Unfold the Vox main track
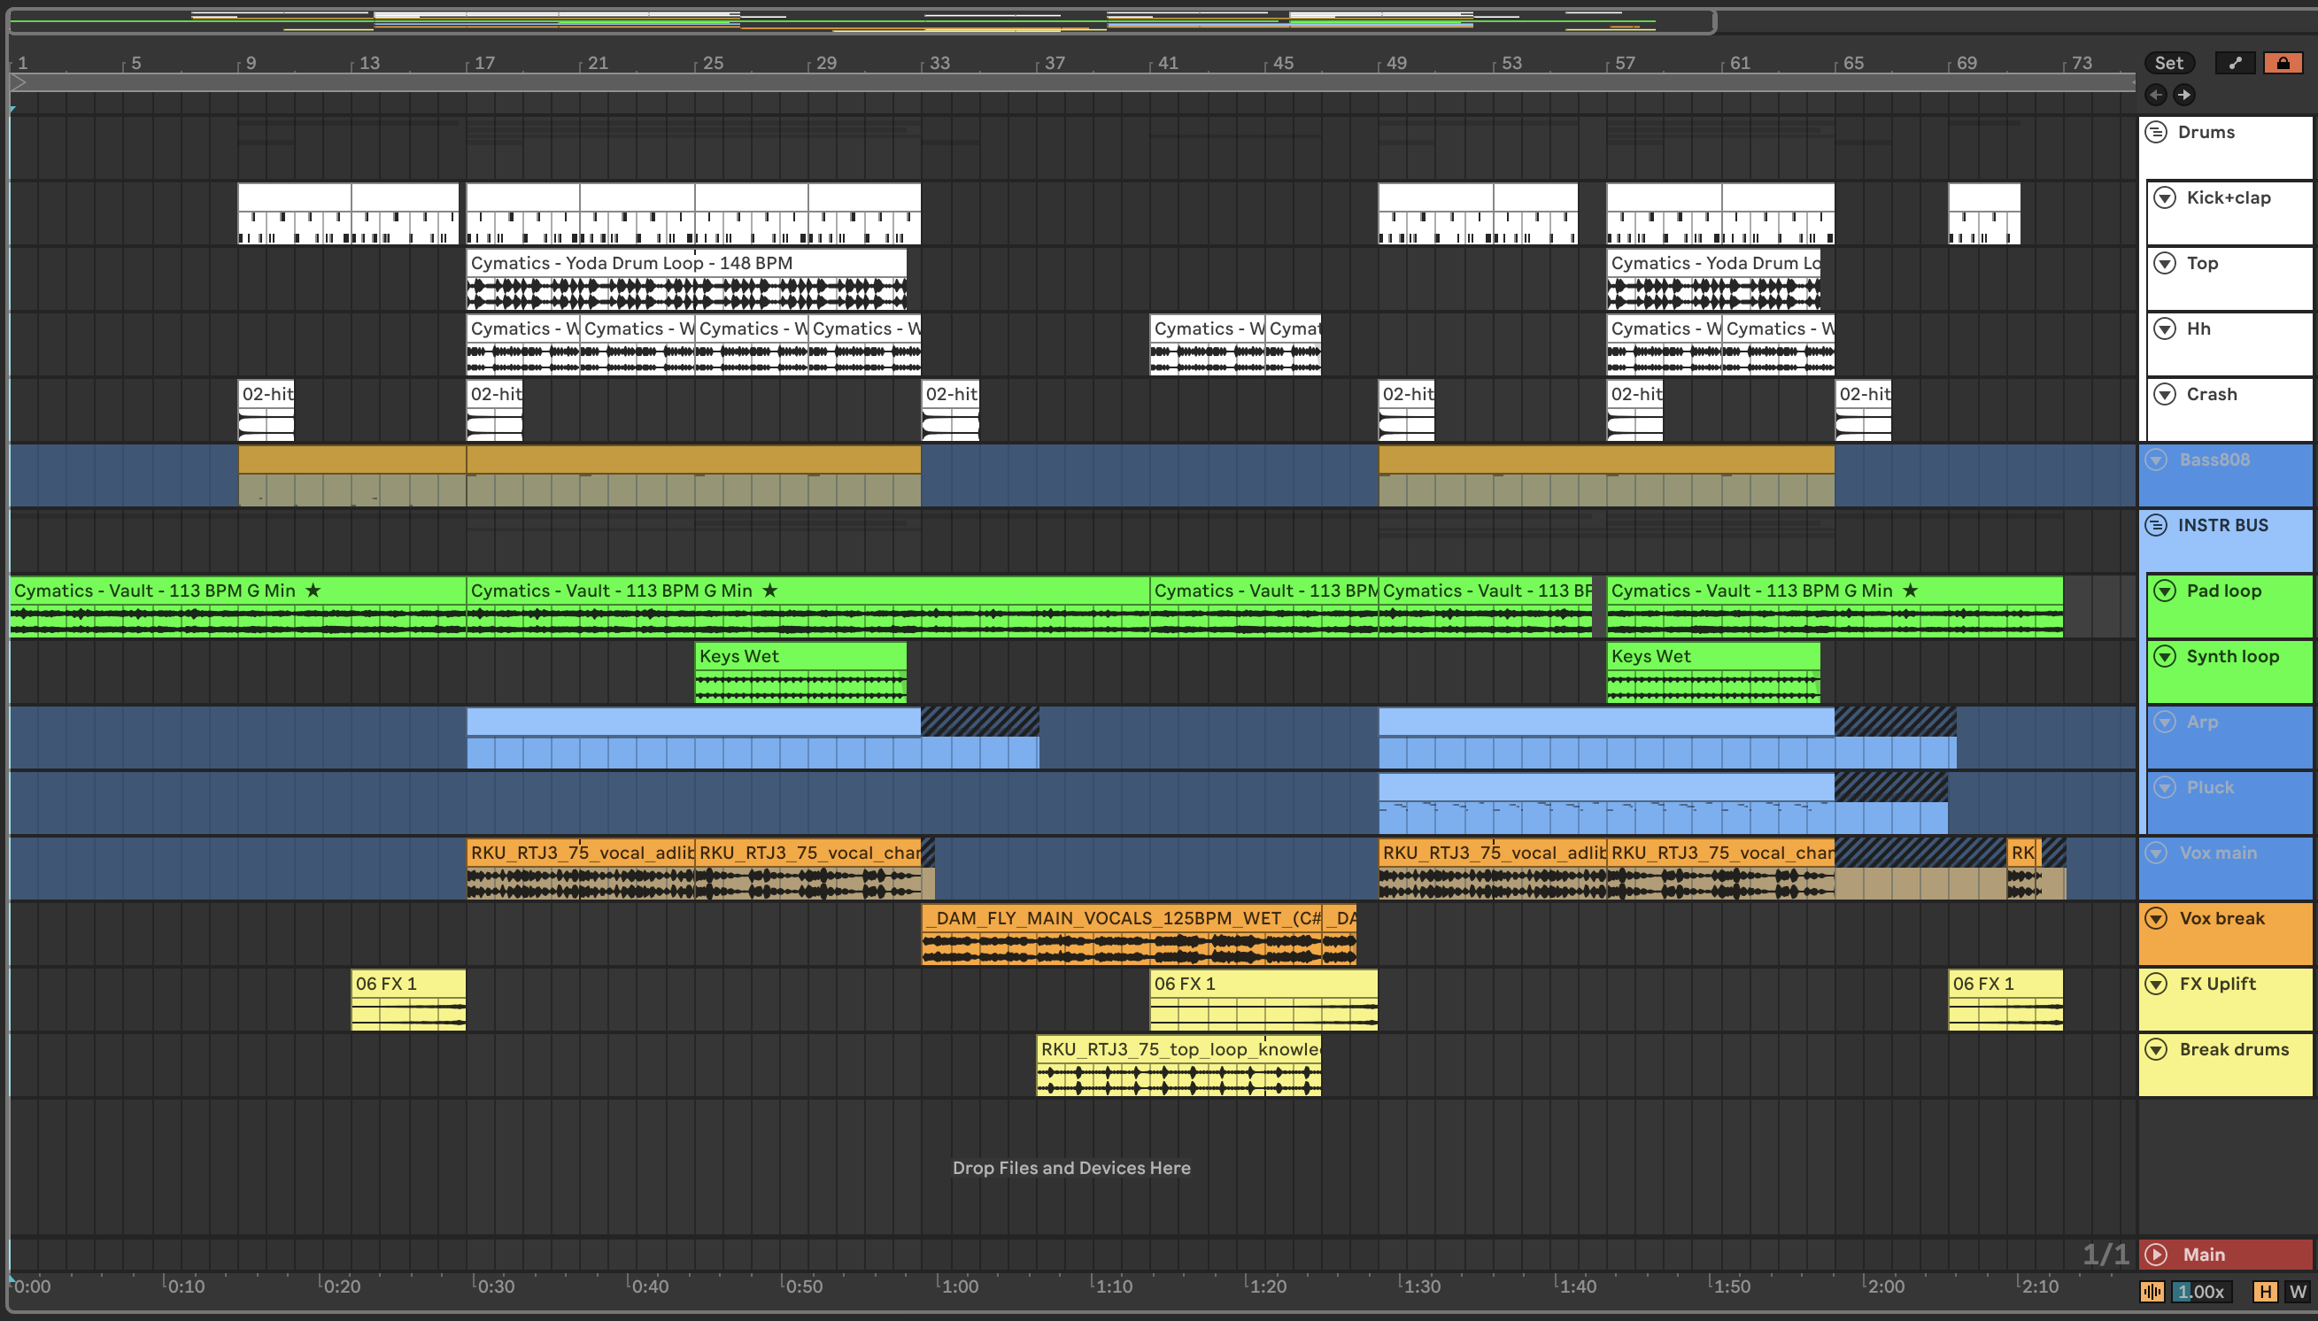Viewport: 2318px width, 1321px height. tap(2157, 853)
